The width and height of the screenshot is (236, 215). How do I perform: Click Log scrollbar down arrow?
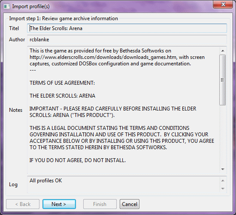click(223, 189)
